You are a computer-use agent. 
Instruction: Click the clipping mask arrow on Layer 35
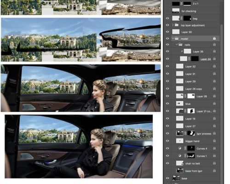(182, 51)
